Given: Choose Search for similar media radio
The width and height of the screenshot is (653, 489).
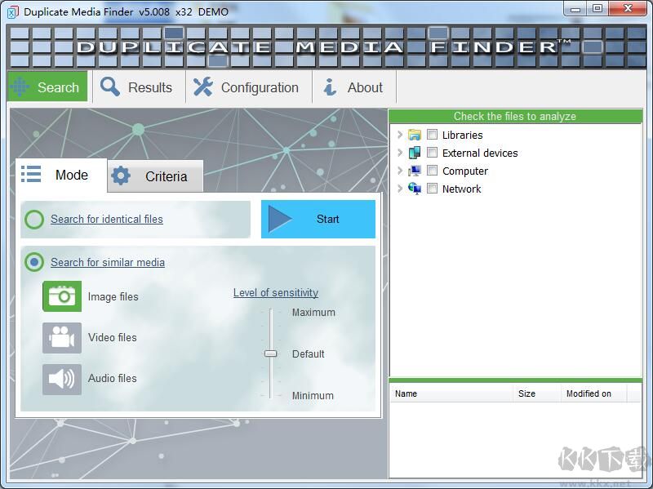Looking at the screenshot, I should 34,262.
